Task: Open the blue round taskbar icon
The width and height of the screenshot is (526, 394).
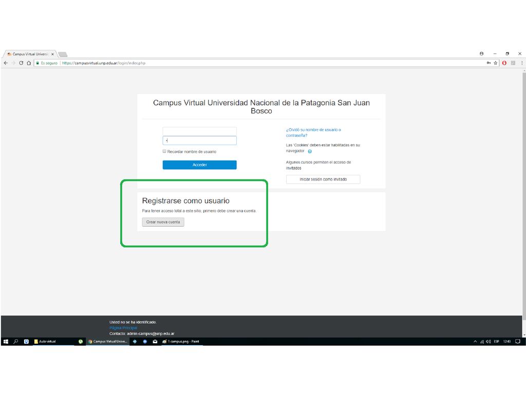Action: pyautogui.click(x=145, y=341)
